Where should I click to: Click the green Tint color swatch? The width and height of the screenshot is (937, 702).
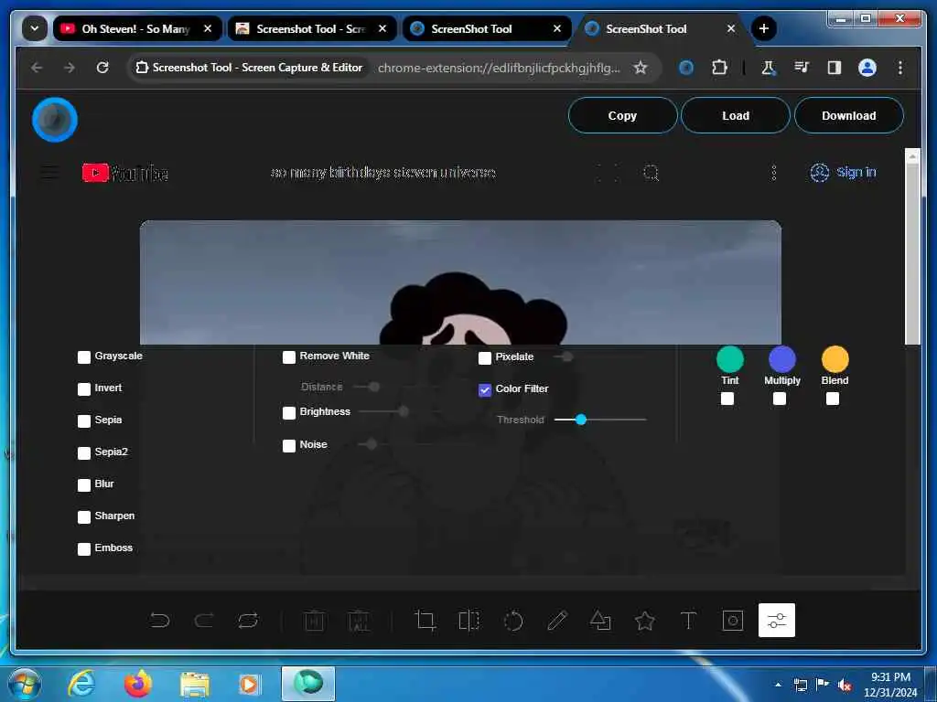pos(729,359)
